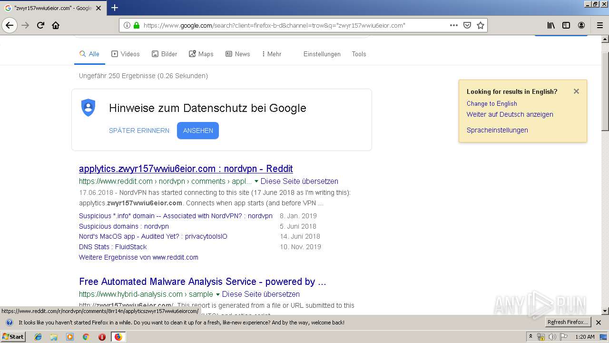Viewport: 609px width, 343px height.
Task: Open Einstellungen search settings
Action: click(x=322, y=54)
